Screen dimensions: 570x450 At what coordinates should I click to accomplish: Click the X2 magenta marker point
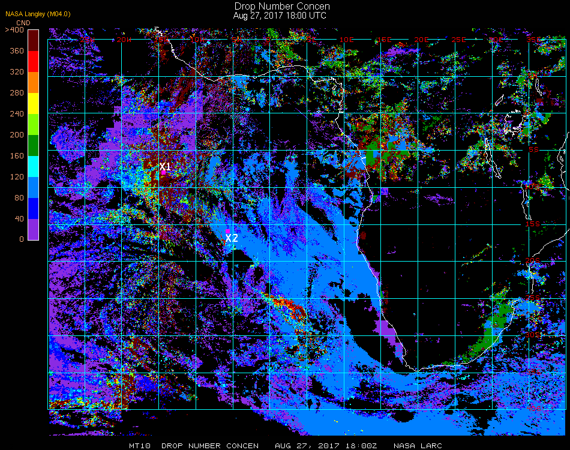click(x=227, y=231)
